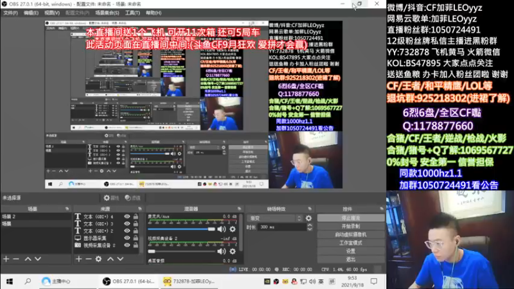The height and width of the screenshot is (289, 514).
Task: Click the monitor icon of 显示器采集 source
Action: pyautogui.click(x=78, y=238)
